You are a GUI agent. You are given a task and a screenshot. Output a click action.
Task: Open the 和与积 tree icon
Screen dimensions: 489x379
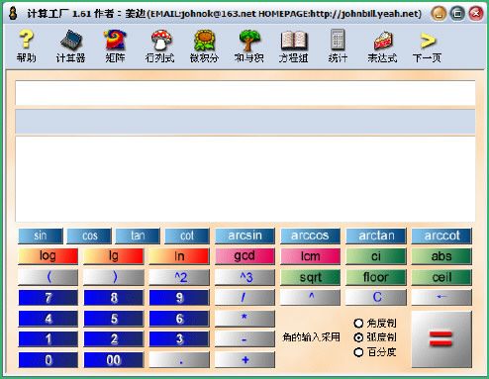[249, 46]
